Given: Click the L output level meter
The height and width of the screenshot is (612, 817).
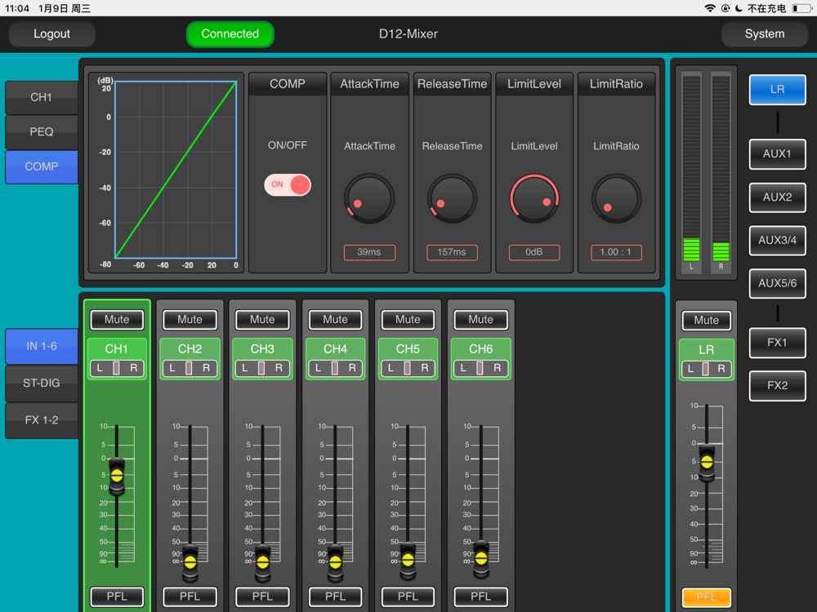Looking at the screenshot, I should [691, 171].
